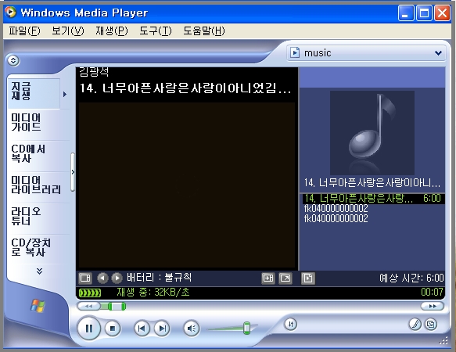
Task: Adjust the volume slider knob
Action: pyautogui.click(x=246, y=328)
